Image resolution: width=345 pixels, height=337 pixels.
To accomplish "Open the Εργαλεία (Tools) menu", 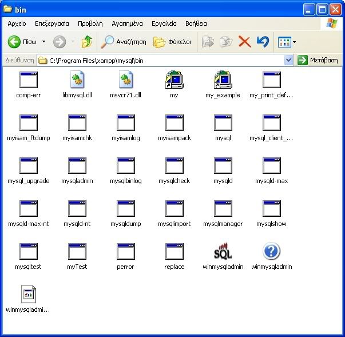I will (164, 23).
